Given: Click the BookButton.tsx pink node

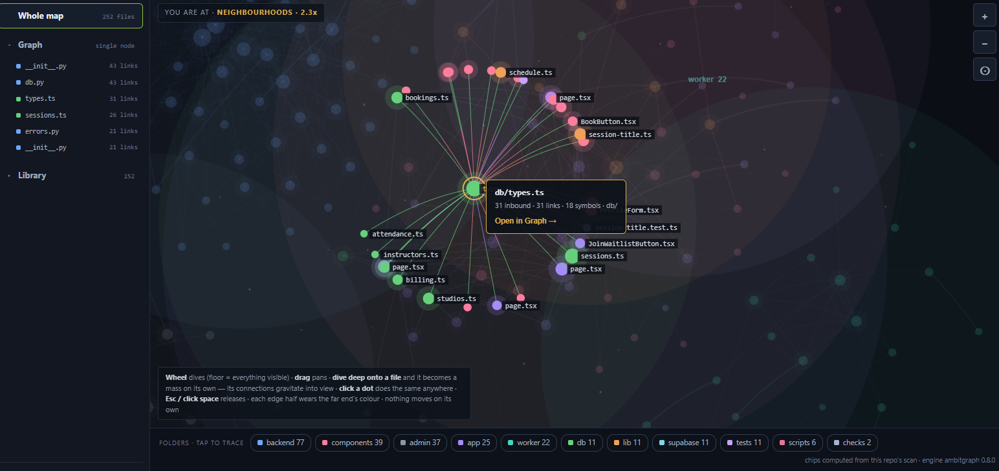Looking at the screenshot, I should (x=573, y=121).
